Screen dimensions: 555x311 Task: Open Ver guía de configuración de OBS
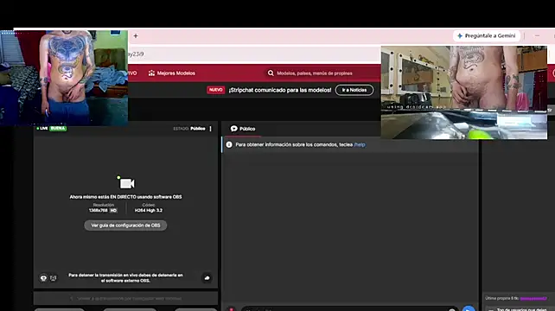125,225
